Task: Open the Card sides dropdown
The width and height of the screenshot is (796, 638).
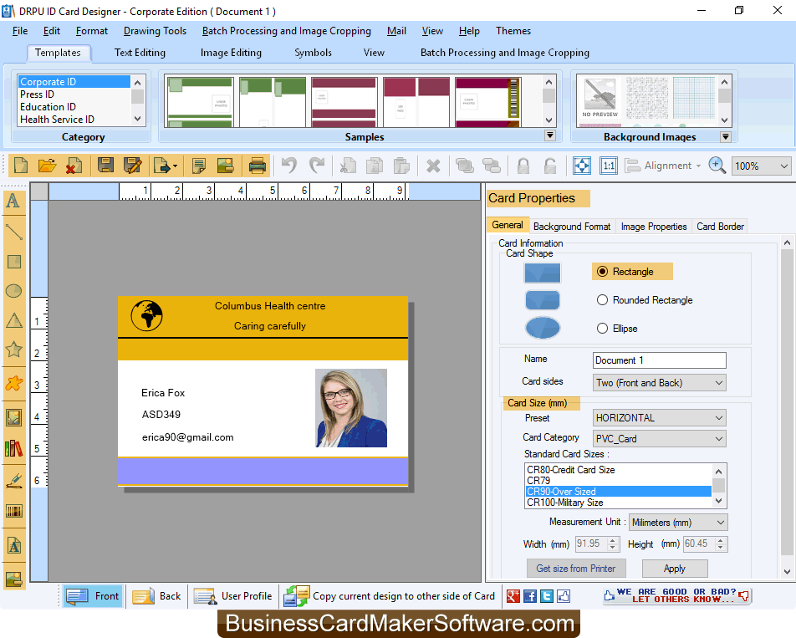Action: (660, 383)
